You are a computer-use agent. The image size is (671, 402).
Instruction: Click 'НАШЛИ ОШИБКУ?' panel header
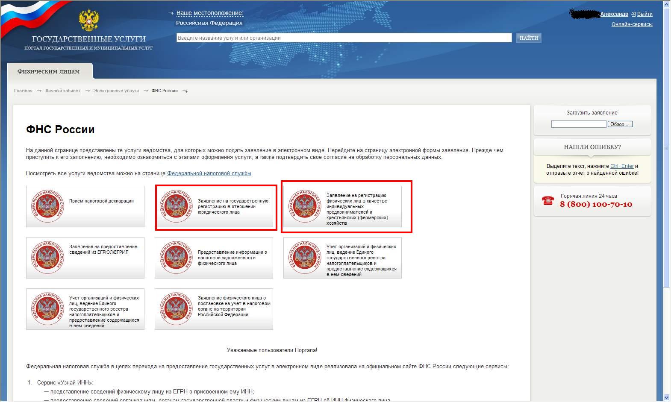(x=592, y=147)
